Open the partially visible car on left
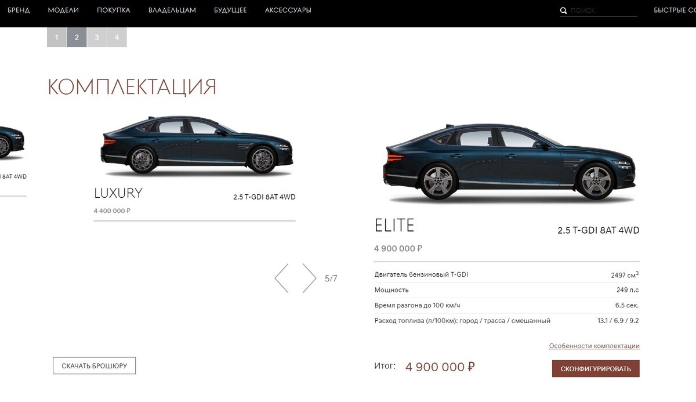The height and width of the screenshot is (402, 696). click(x=12, y=143)
